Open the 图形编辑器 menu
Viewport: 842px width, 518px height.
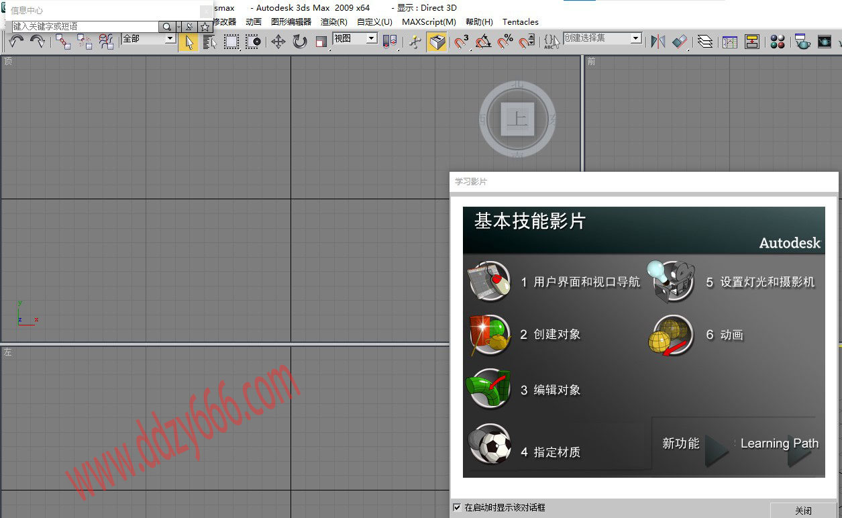pos(291,21)
